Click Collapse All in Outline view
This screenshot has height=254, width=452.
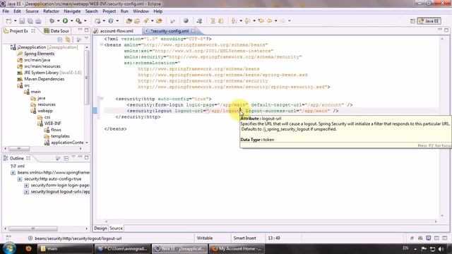tap(66, 158)
